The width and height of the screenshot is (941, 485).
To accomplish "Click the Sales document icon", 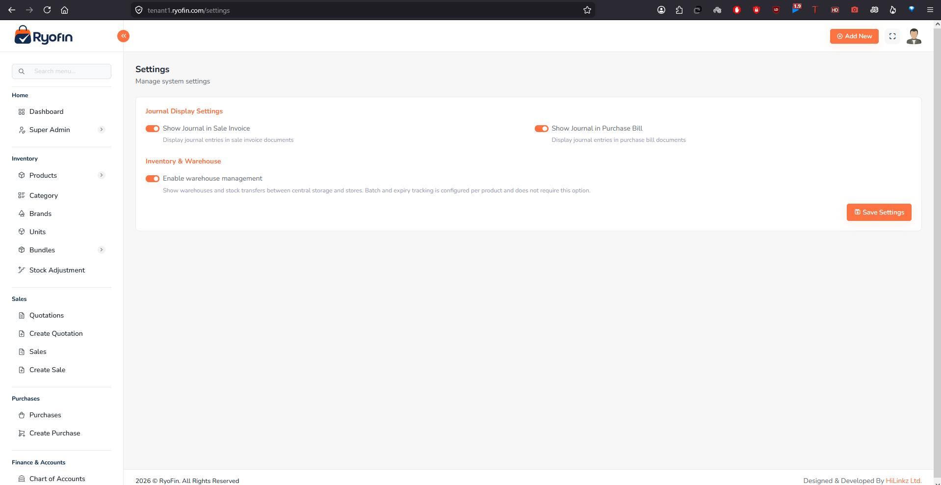I will (22, 352).
